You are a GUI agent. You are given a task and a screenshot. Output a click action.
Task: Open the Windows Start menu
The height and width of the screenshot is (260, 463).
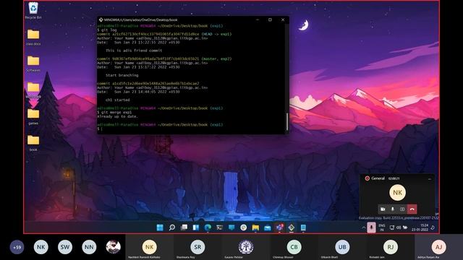pos(160,227)
